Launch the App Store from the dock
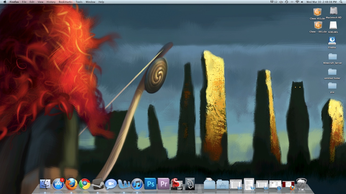The height and width of the screenshot is (194, 346). coord(58,184)
